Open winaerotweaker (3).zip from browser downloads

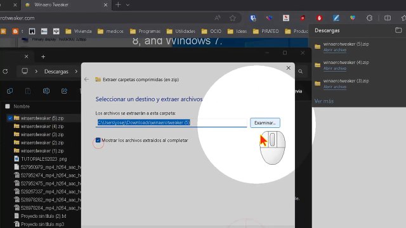coord(335,87)
